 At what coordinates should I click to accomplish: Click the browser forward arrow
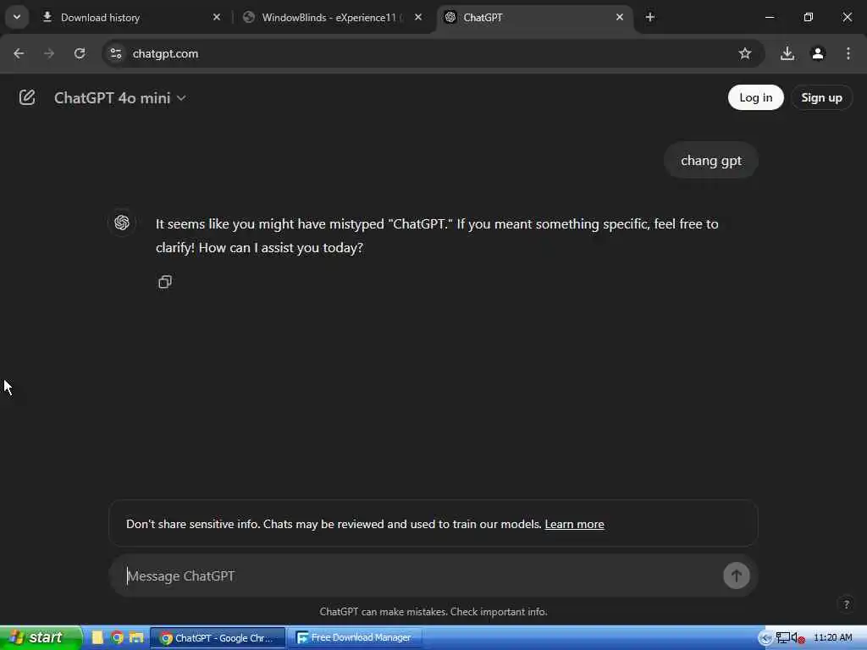(49, 53)
